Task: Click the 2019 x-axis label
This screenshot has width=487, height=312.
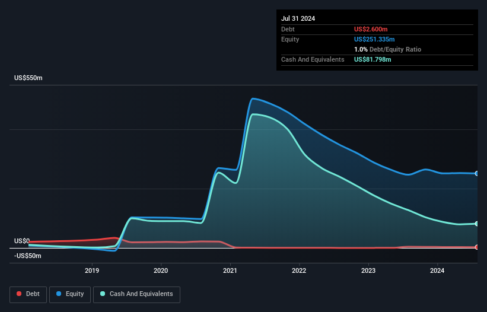Action: (x=92, y=270)
